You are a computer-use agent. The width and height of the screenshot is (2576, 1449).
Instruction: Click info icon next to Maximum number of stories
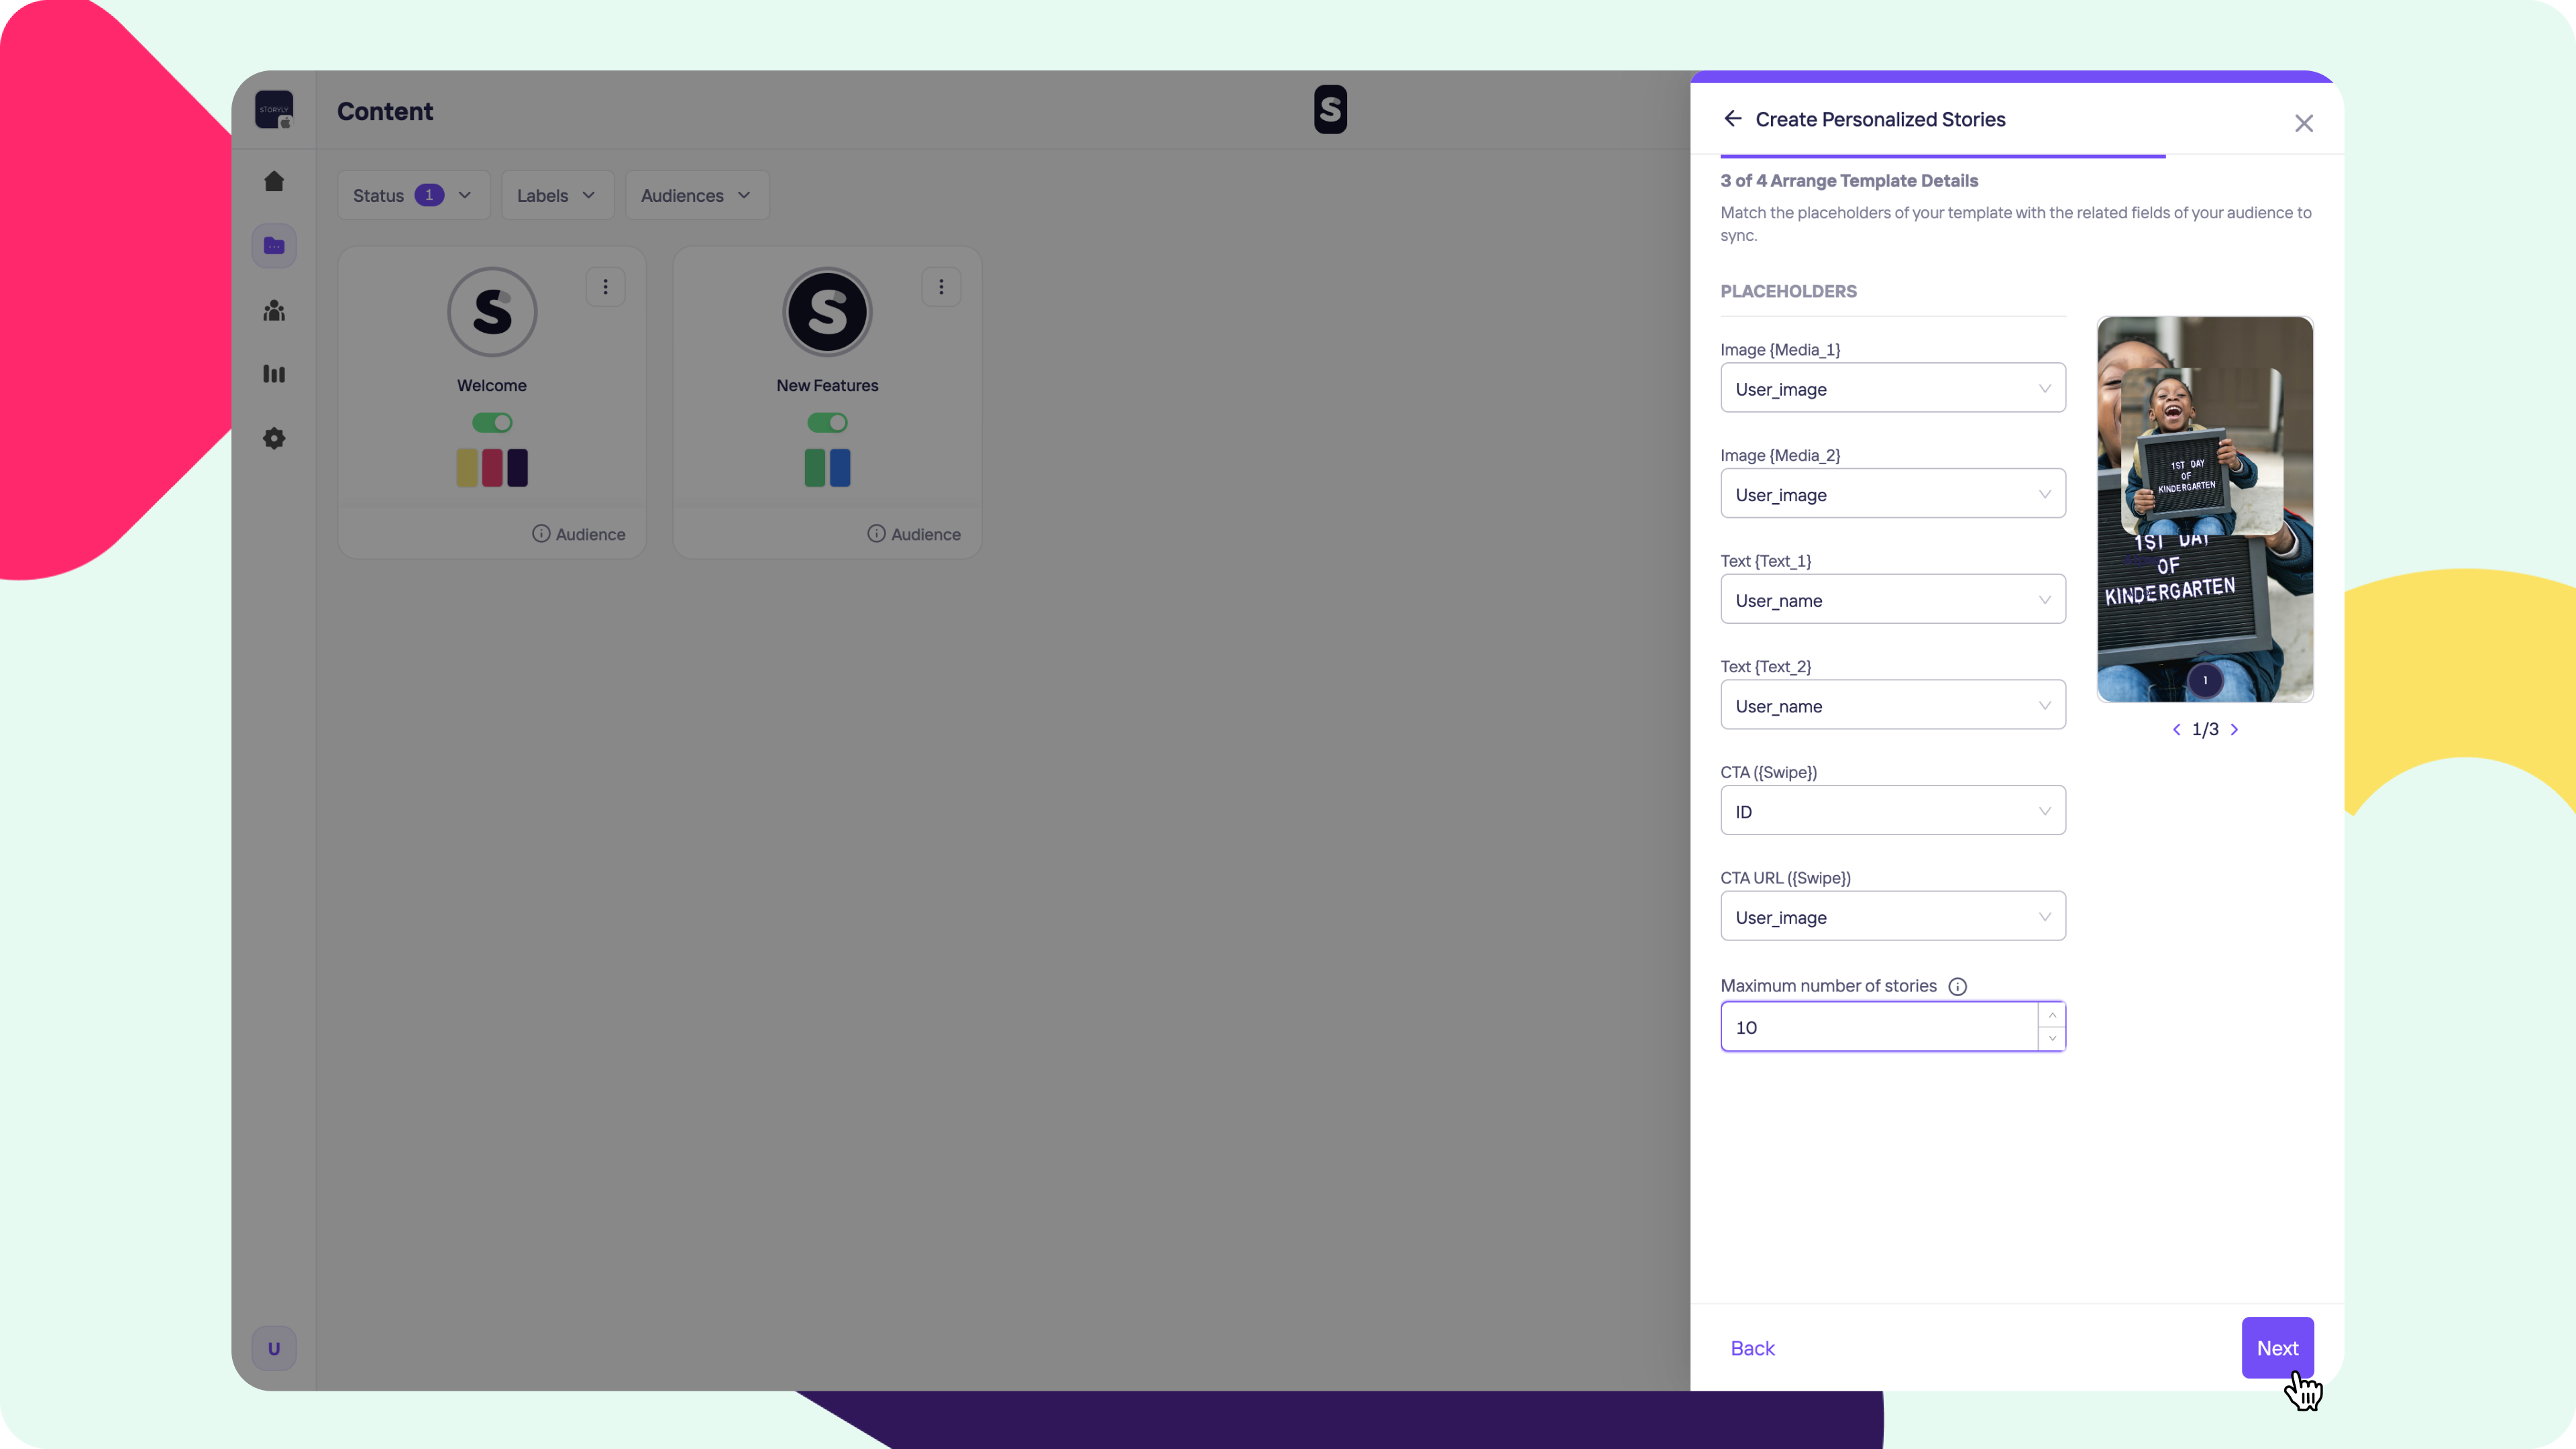[x=1957, y=986]
